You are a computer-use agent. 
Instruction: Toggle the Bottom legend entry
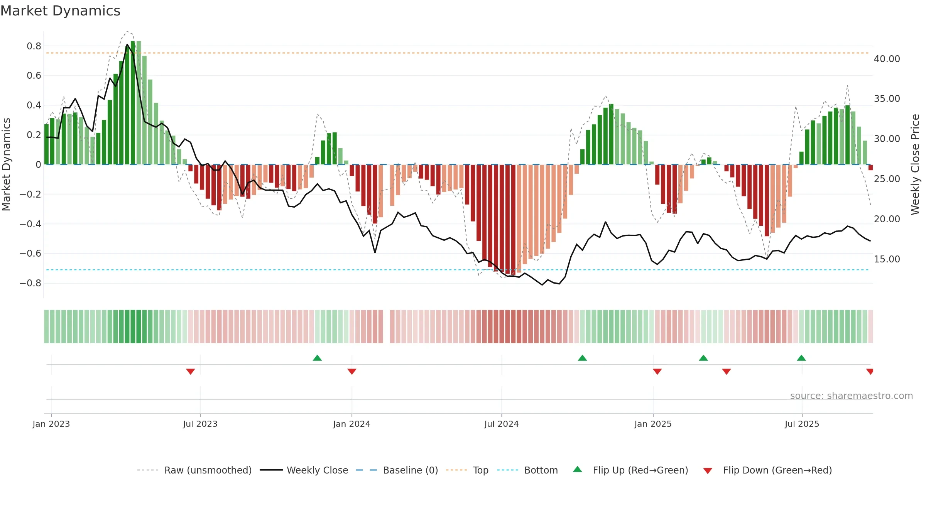click(527, 470)
